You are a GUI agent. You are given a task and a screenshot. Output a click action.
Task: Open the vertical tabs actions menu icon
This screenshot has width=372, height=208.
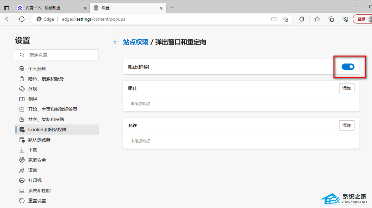tap(7, 8)
